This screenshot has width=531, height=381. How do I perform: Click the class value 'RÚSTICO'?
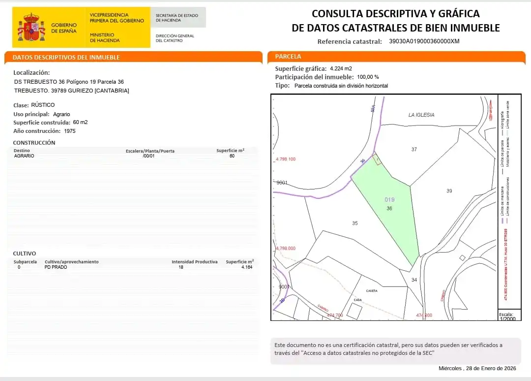click(x=43, y=105)
